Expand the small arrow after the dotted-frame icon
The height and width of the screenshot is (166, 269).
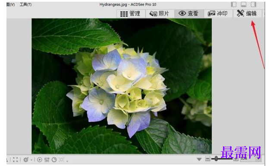point(67,161)
